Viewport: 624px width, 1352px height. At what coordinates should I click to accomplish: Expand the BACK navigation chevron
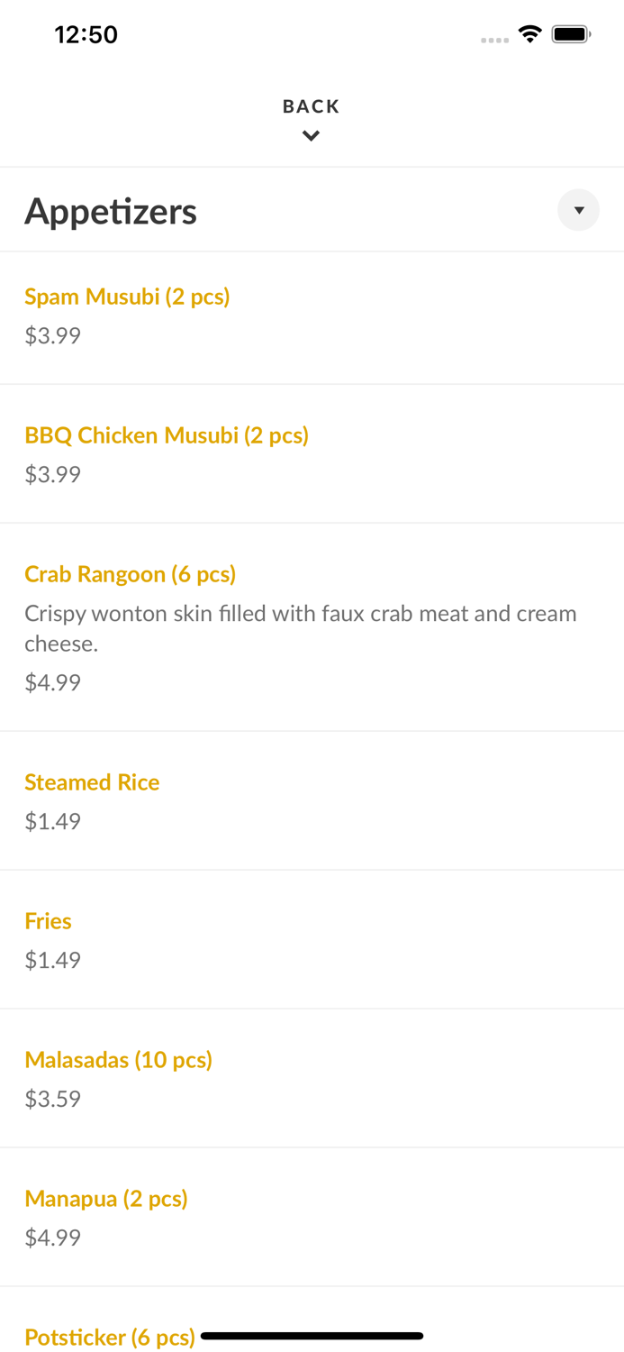point(311,136)
